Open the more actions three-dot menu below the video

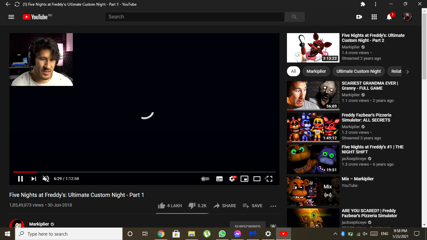pos(273,206)
